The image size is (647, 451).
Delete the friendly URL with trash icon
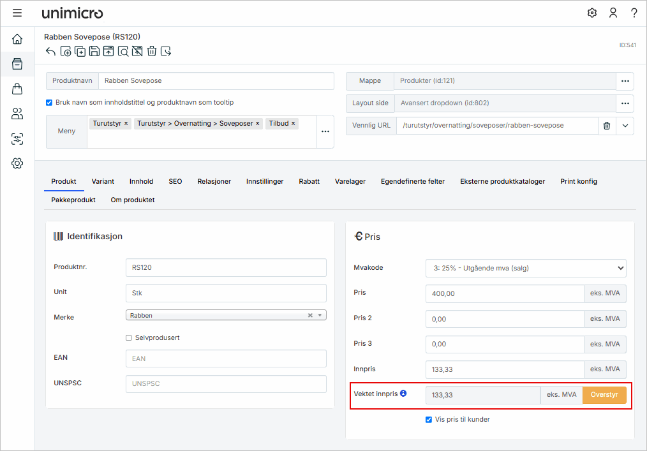607,126
